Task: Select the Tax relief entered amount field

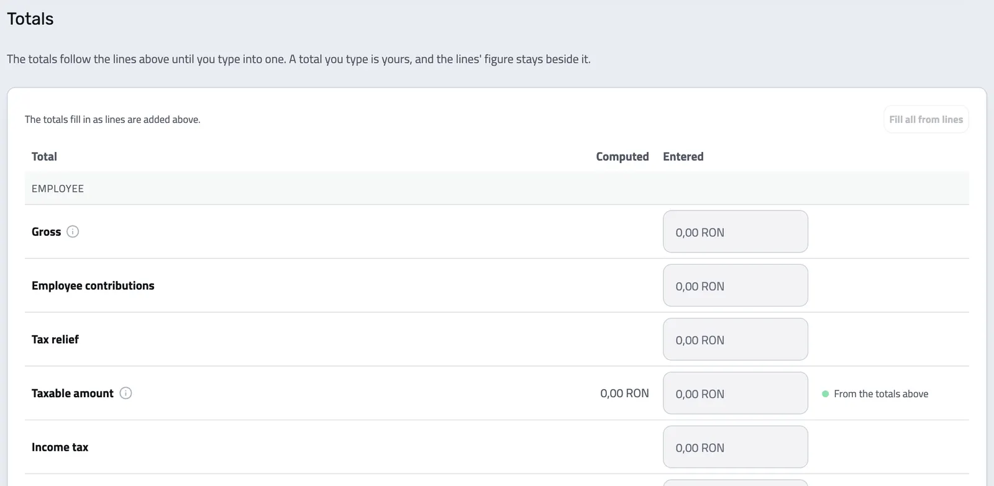Action: pyautogui.click(x=735, y=340)
